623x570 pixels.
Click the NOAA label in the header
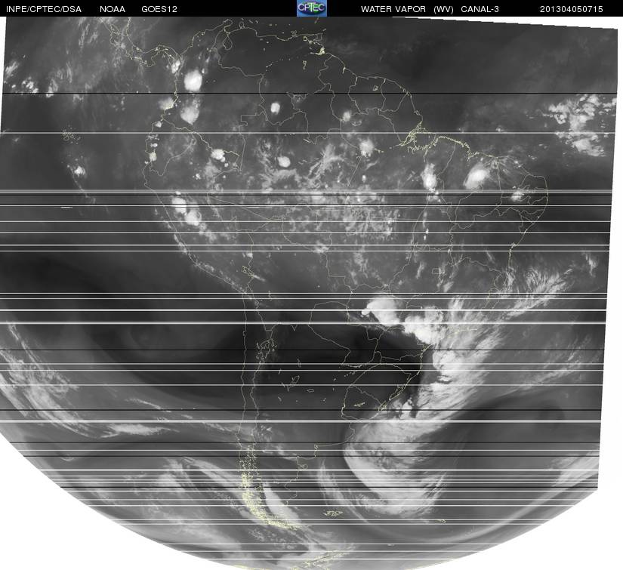tap(113, 9)
